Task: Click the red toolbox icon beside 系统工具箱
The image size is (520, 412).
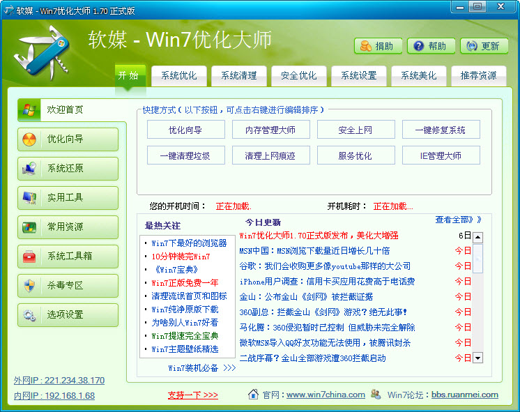Action: (x=29, y=257)
